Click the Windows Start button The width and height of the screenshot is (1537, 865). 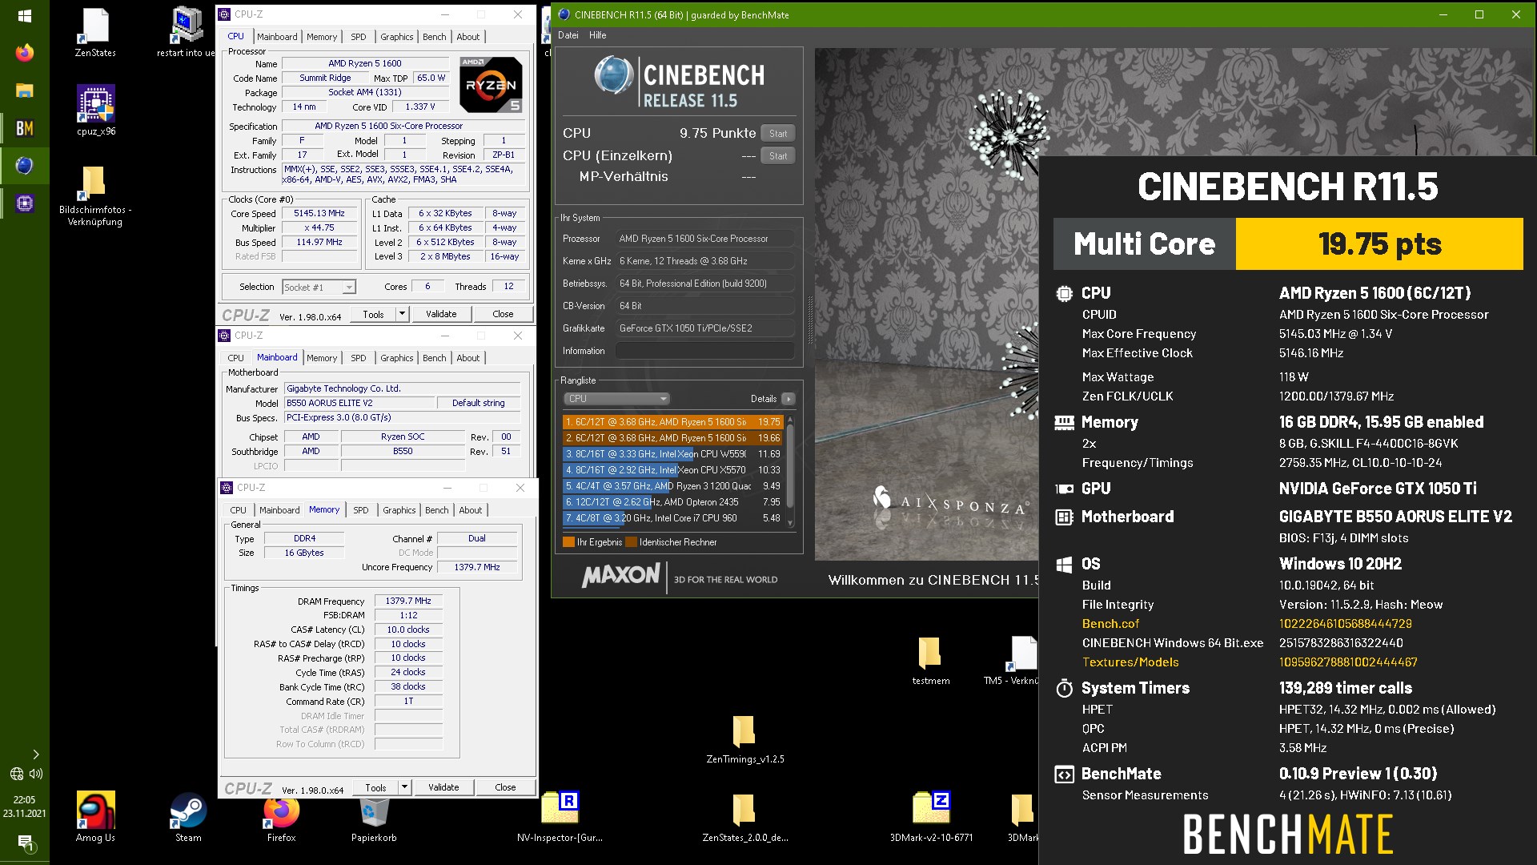pyautogui.click(x=24, y=16)
